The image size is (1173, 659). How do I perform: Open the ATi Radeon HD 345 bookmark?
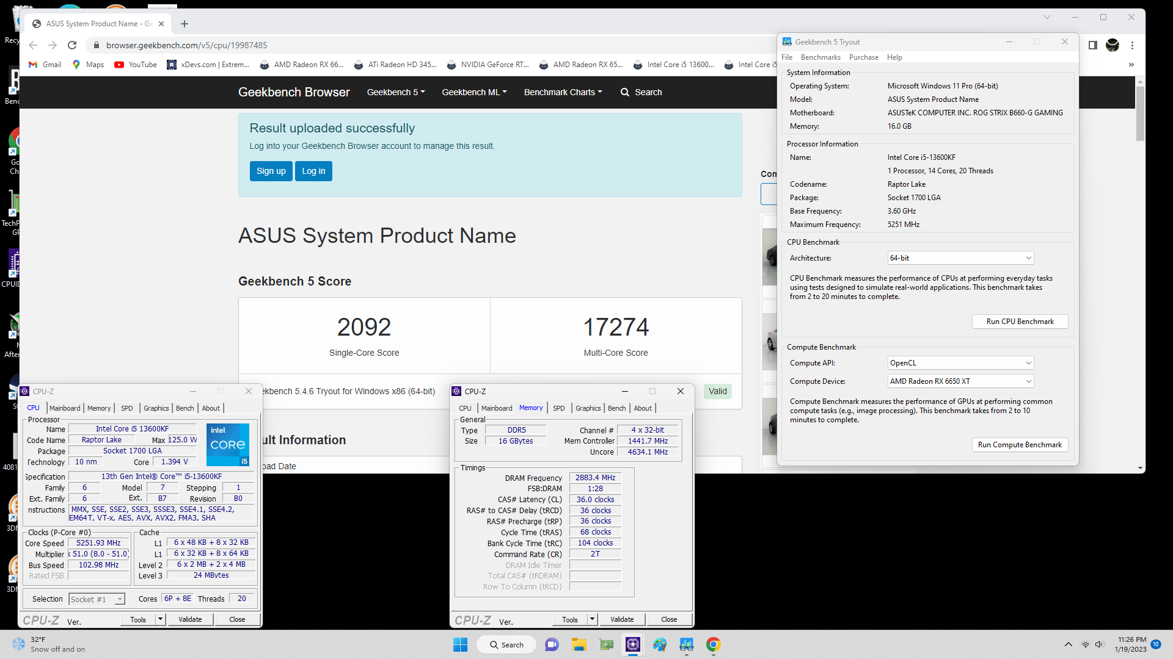395,65
